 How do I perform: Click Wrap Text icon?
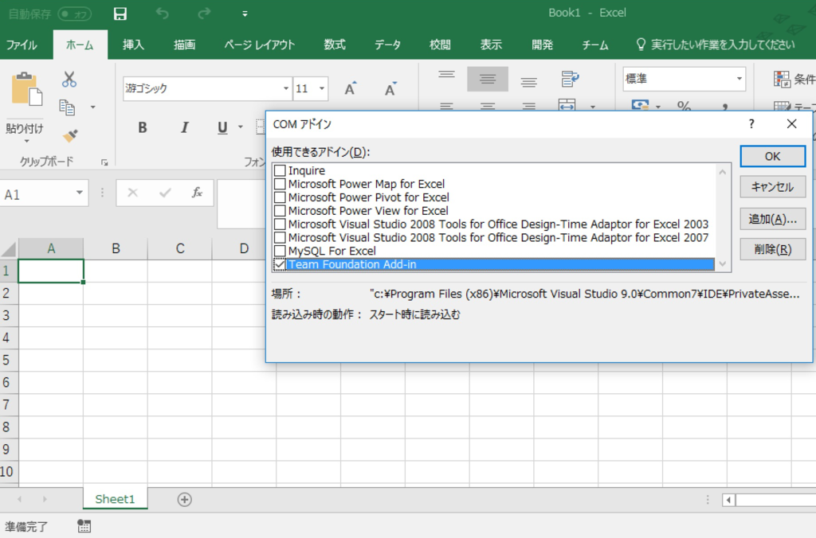(570, 79)
